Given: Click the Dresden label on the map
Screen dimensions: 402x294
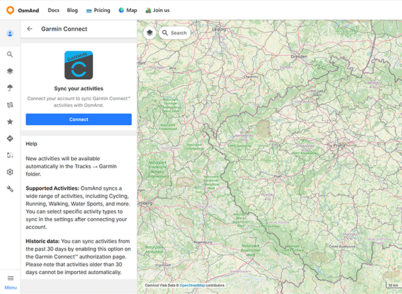Looking at the screenshot, I should [299, 57].
